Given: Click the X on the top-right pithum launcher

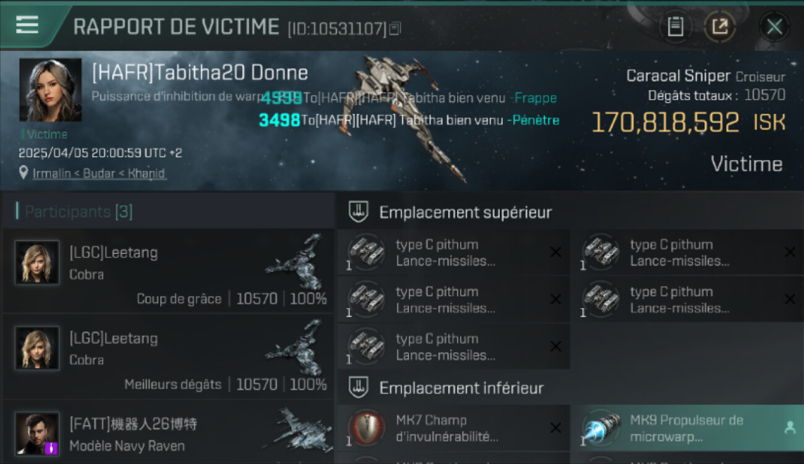Looking at the screenshot, I should [790, 252].
